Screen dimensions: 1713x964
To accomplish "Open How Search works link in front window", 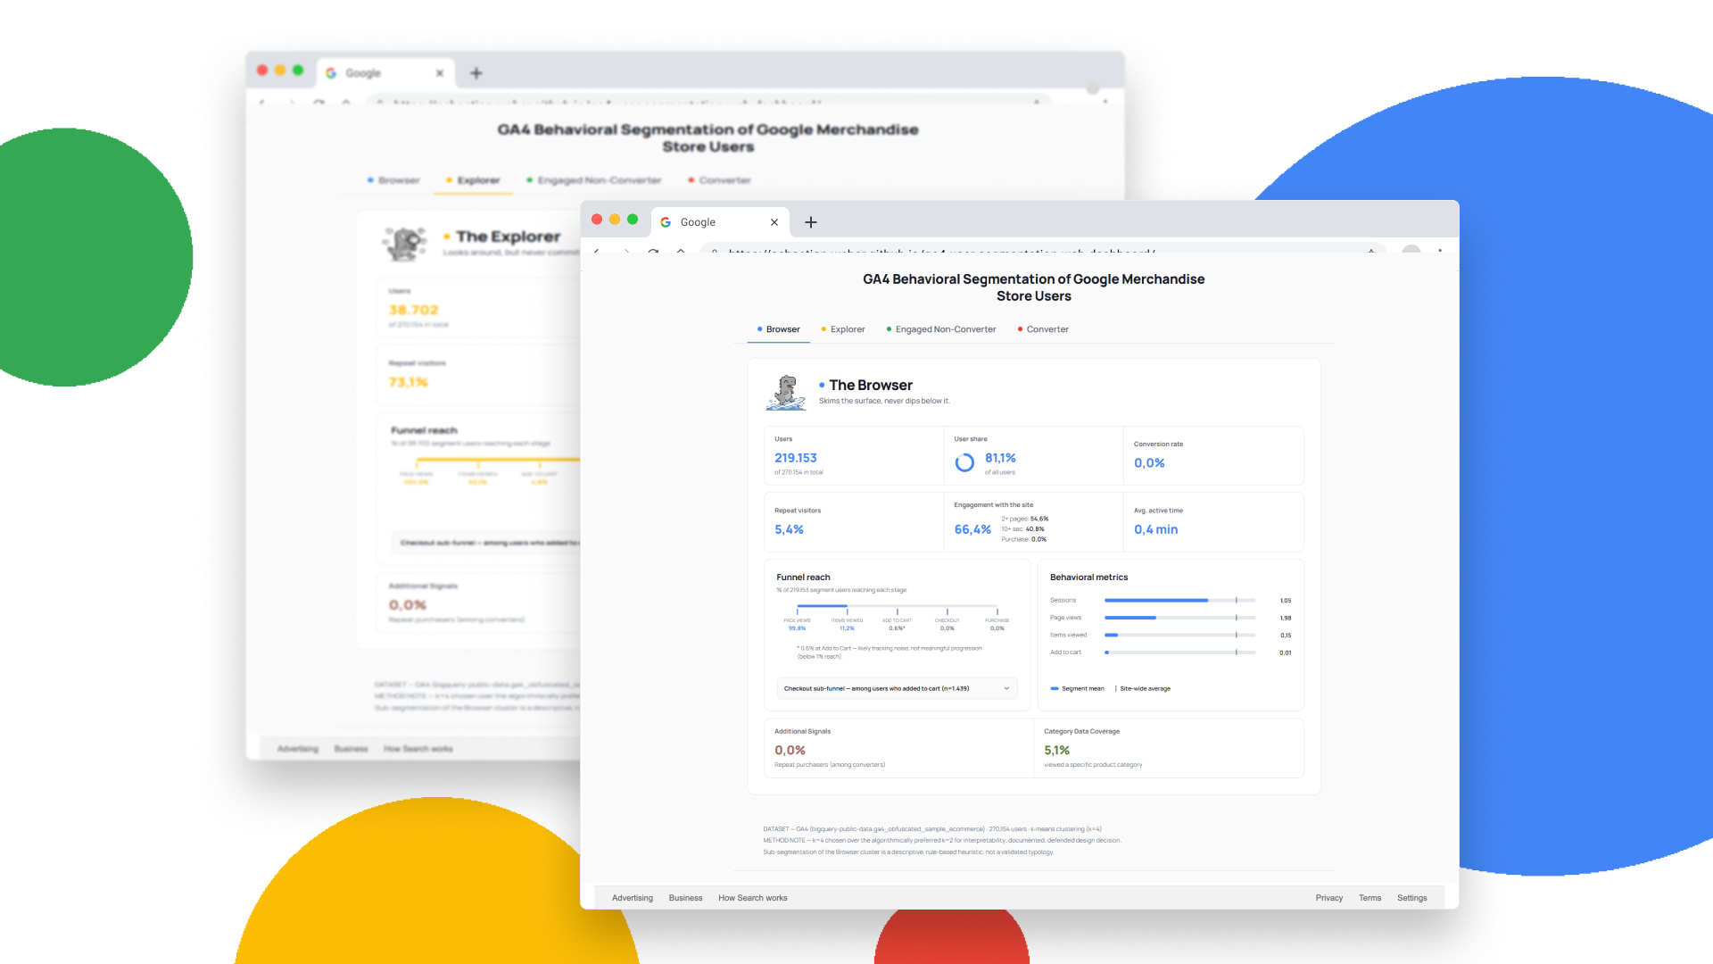I will [x=753, y=898].
